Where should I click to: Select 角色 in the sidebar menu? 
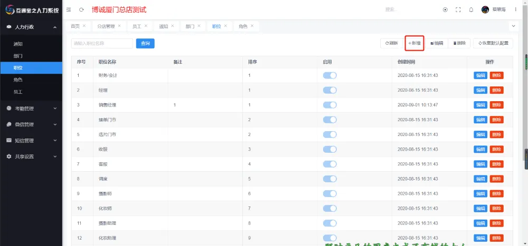[x=18, y=80]
